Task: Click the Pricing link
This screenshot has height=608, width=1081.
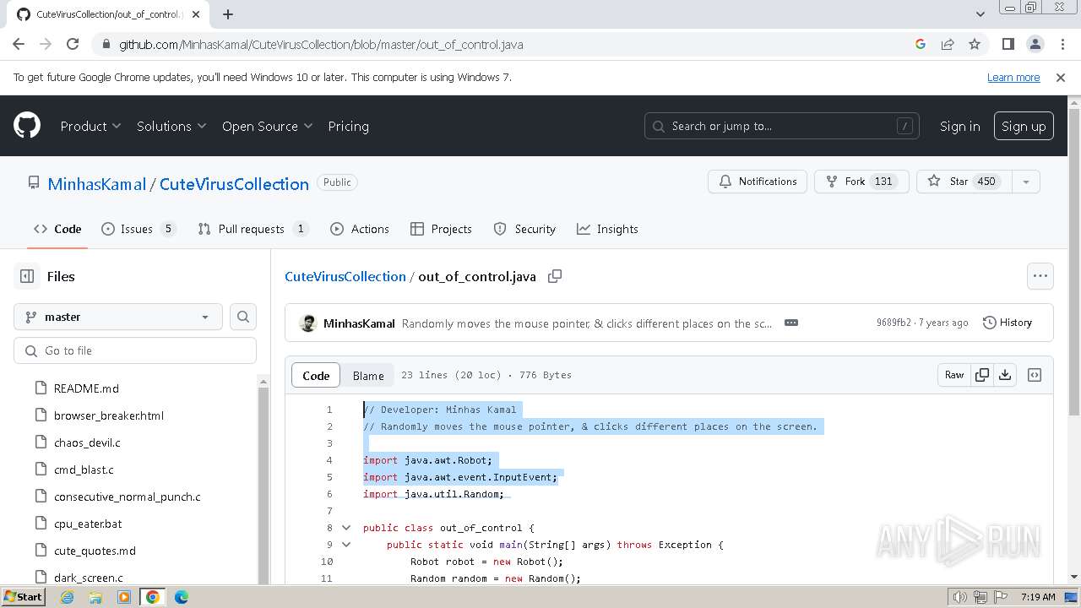Action: pos(348,126)
